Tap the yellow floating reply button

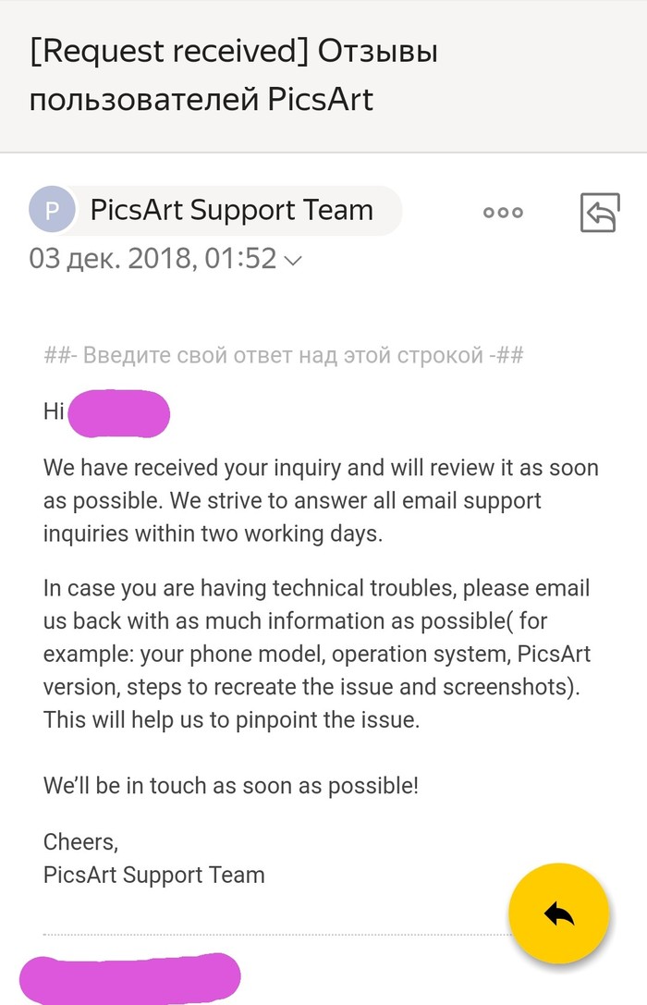(x=558, y=913)
